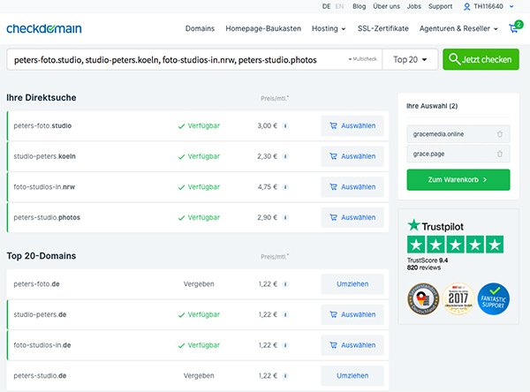Open Über uns page
Image resolution: width=530 pixels, height=392 pixels.
[x=386, y=6]
